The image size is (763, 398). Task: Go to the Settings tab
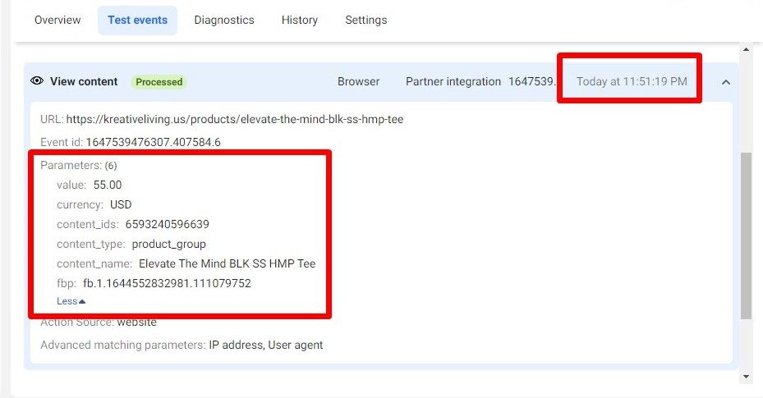[366, 20]
